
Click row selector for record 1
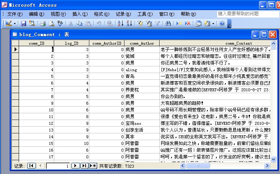pyautogui.click(x=15, y=49)
